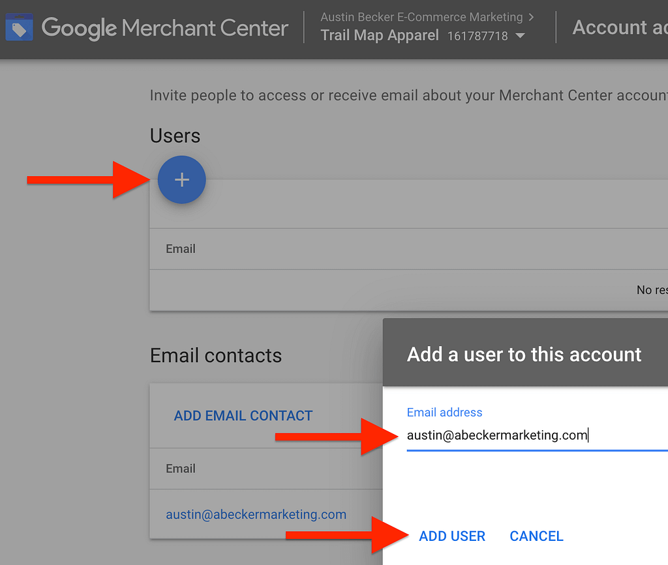The width and height of the screenshot is (668, 565).
Task: Click the ADD EMAIL CONTACT button
Action: click(x=243, y=416)
